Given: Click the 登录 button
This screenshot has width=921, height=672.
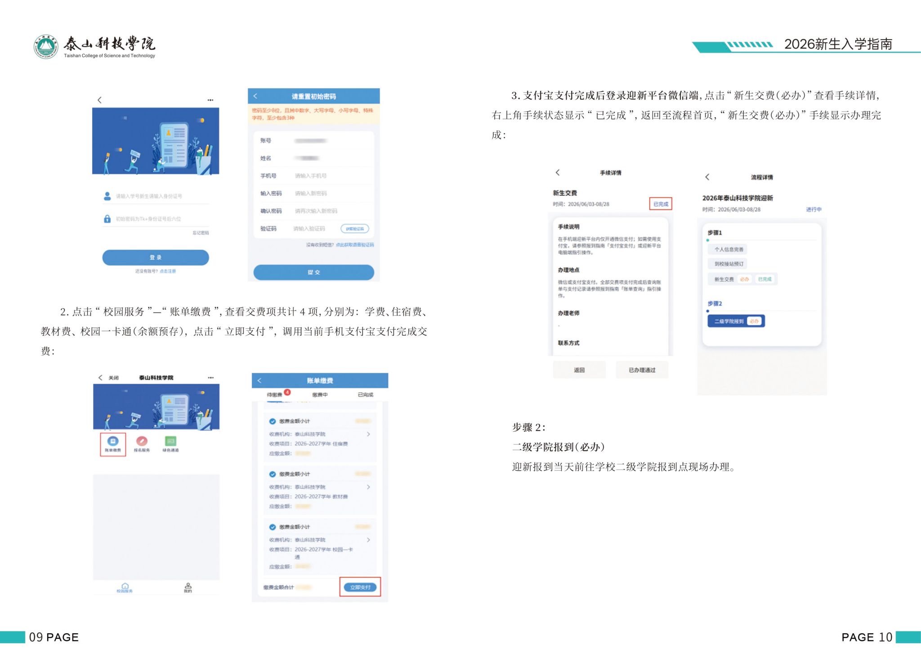Looking at the screenshot, I should point(156,258).
